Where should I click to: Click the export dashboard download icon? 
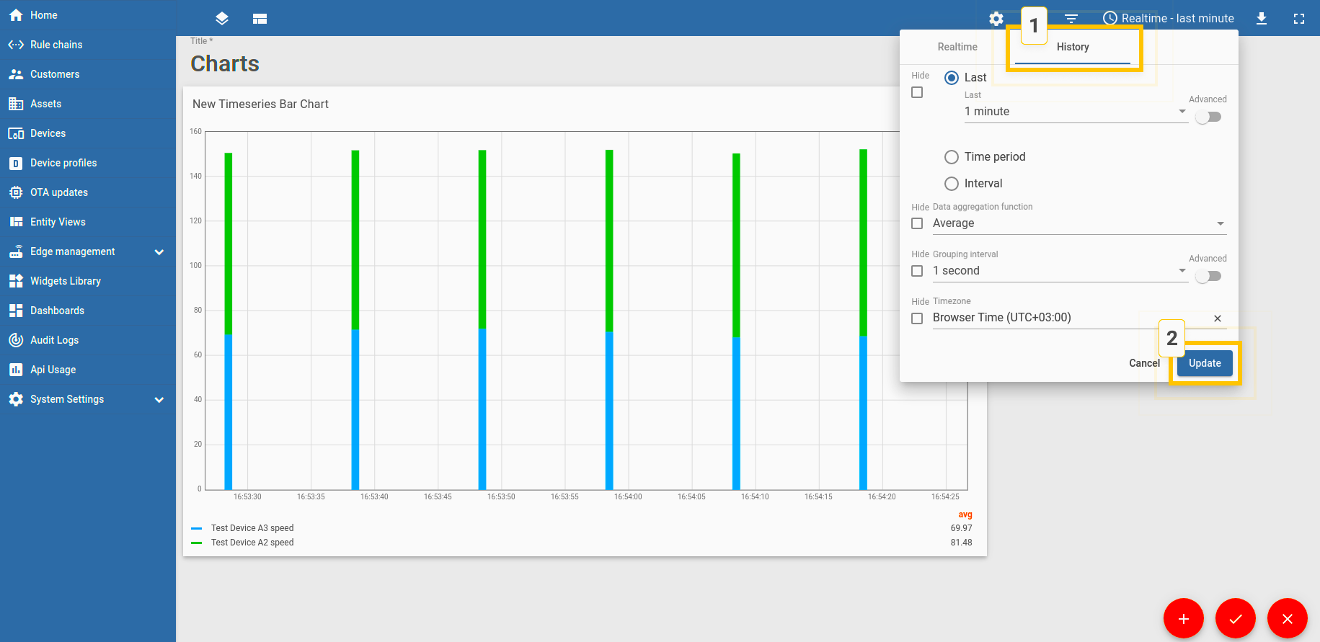1262,19
